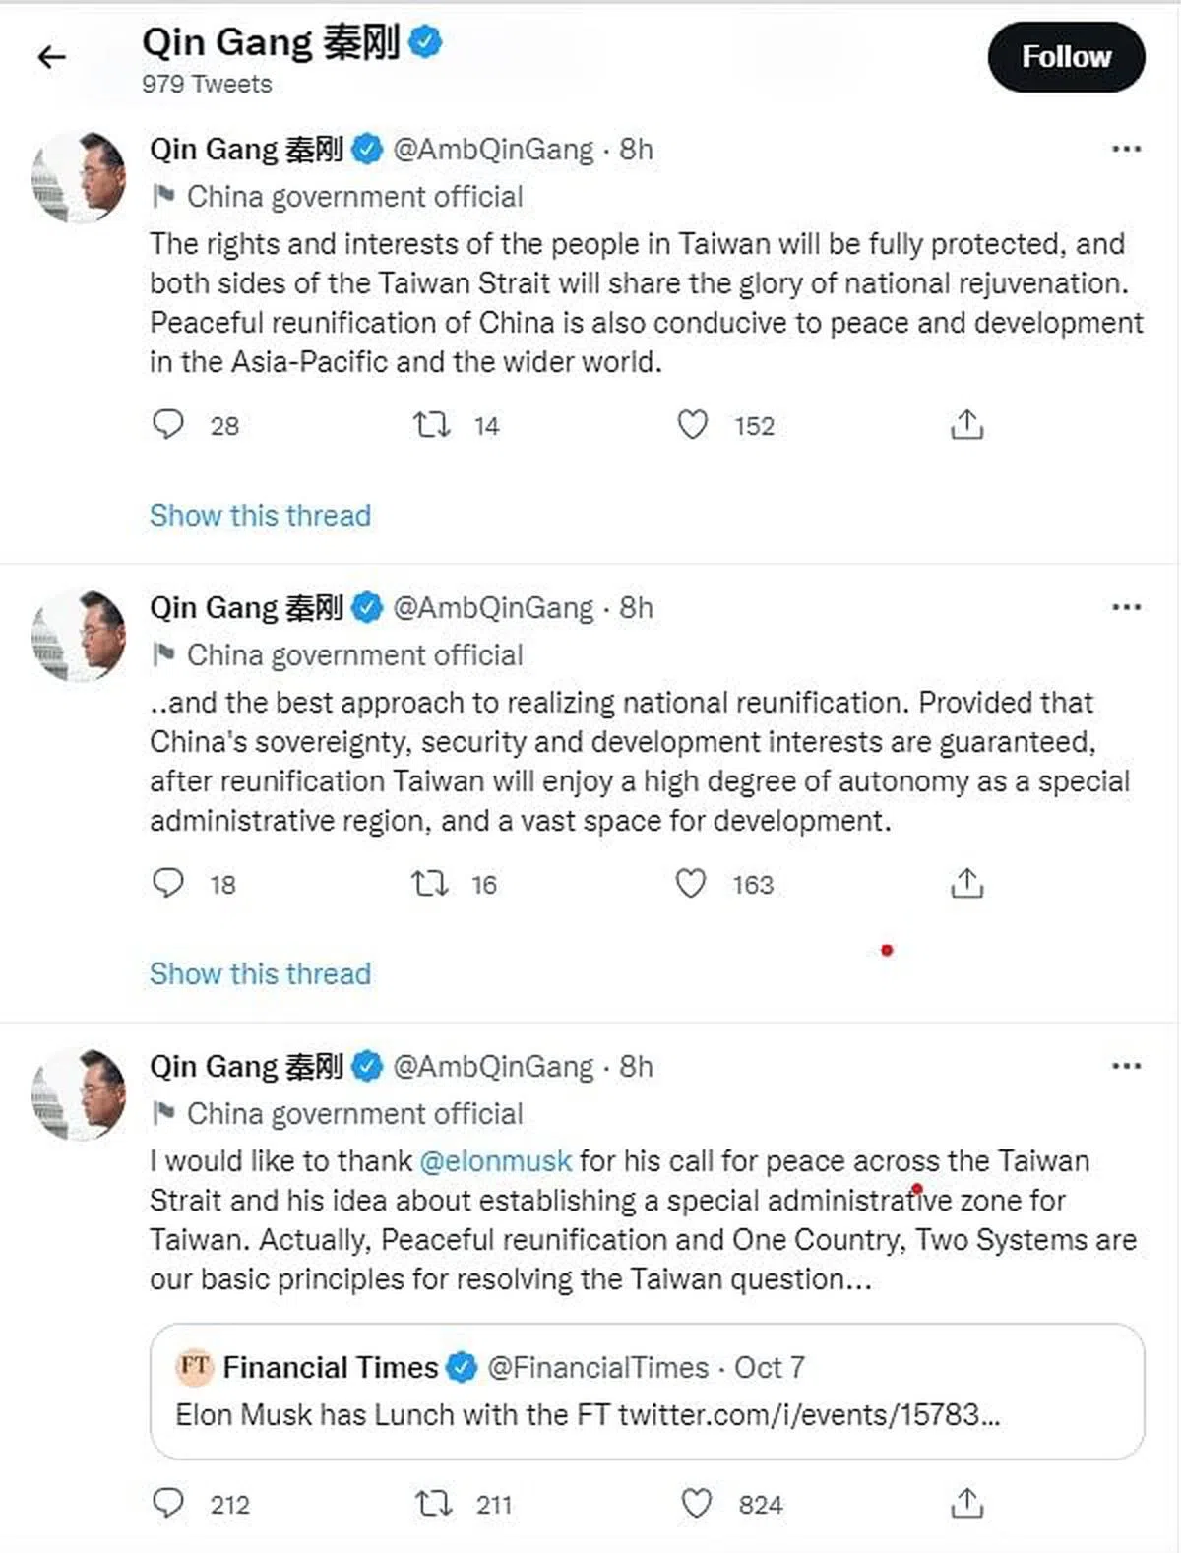1181x1553 pixels.
Task: Open Qin Gang's profile avatar on the second tweet
Action: 79,635
